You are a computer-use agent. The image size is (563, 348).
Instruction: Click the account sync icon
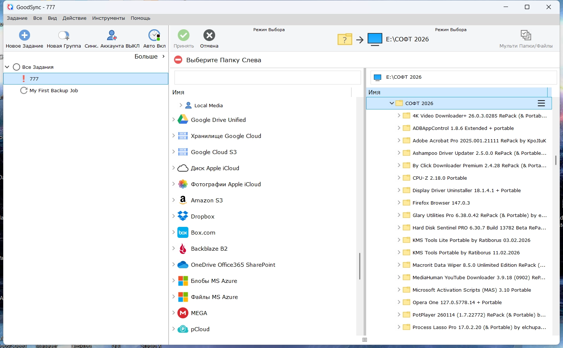point(112,35)
